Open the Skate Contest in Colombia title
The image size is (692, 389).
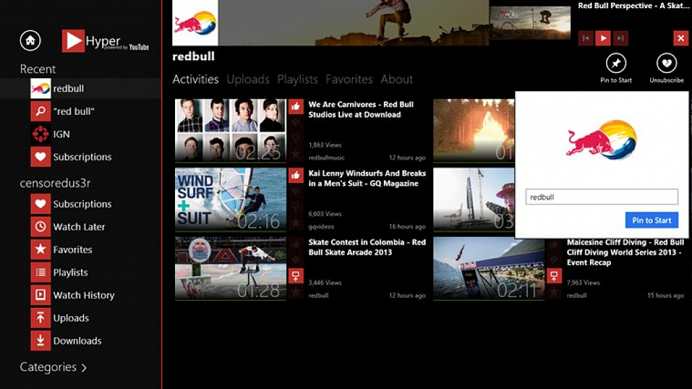(367, 247)
